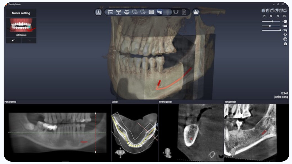Select the calendar-style first workflow step icon

pos(111,12)
